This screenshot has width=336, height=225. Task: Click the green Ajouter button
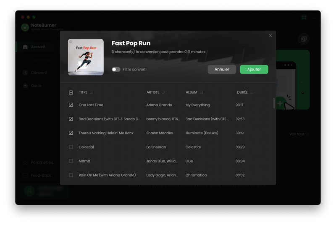[254, 69]
